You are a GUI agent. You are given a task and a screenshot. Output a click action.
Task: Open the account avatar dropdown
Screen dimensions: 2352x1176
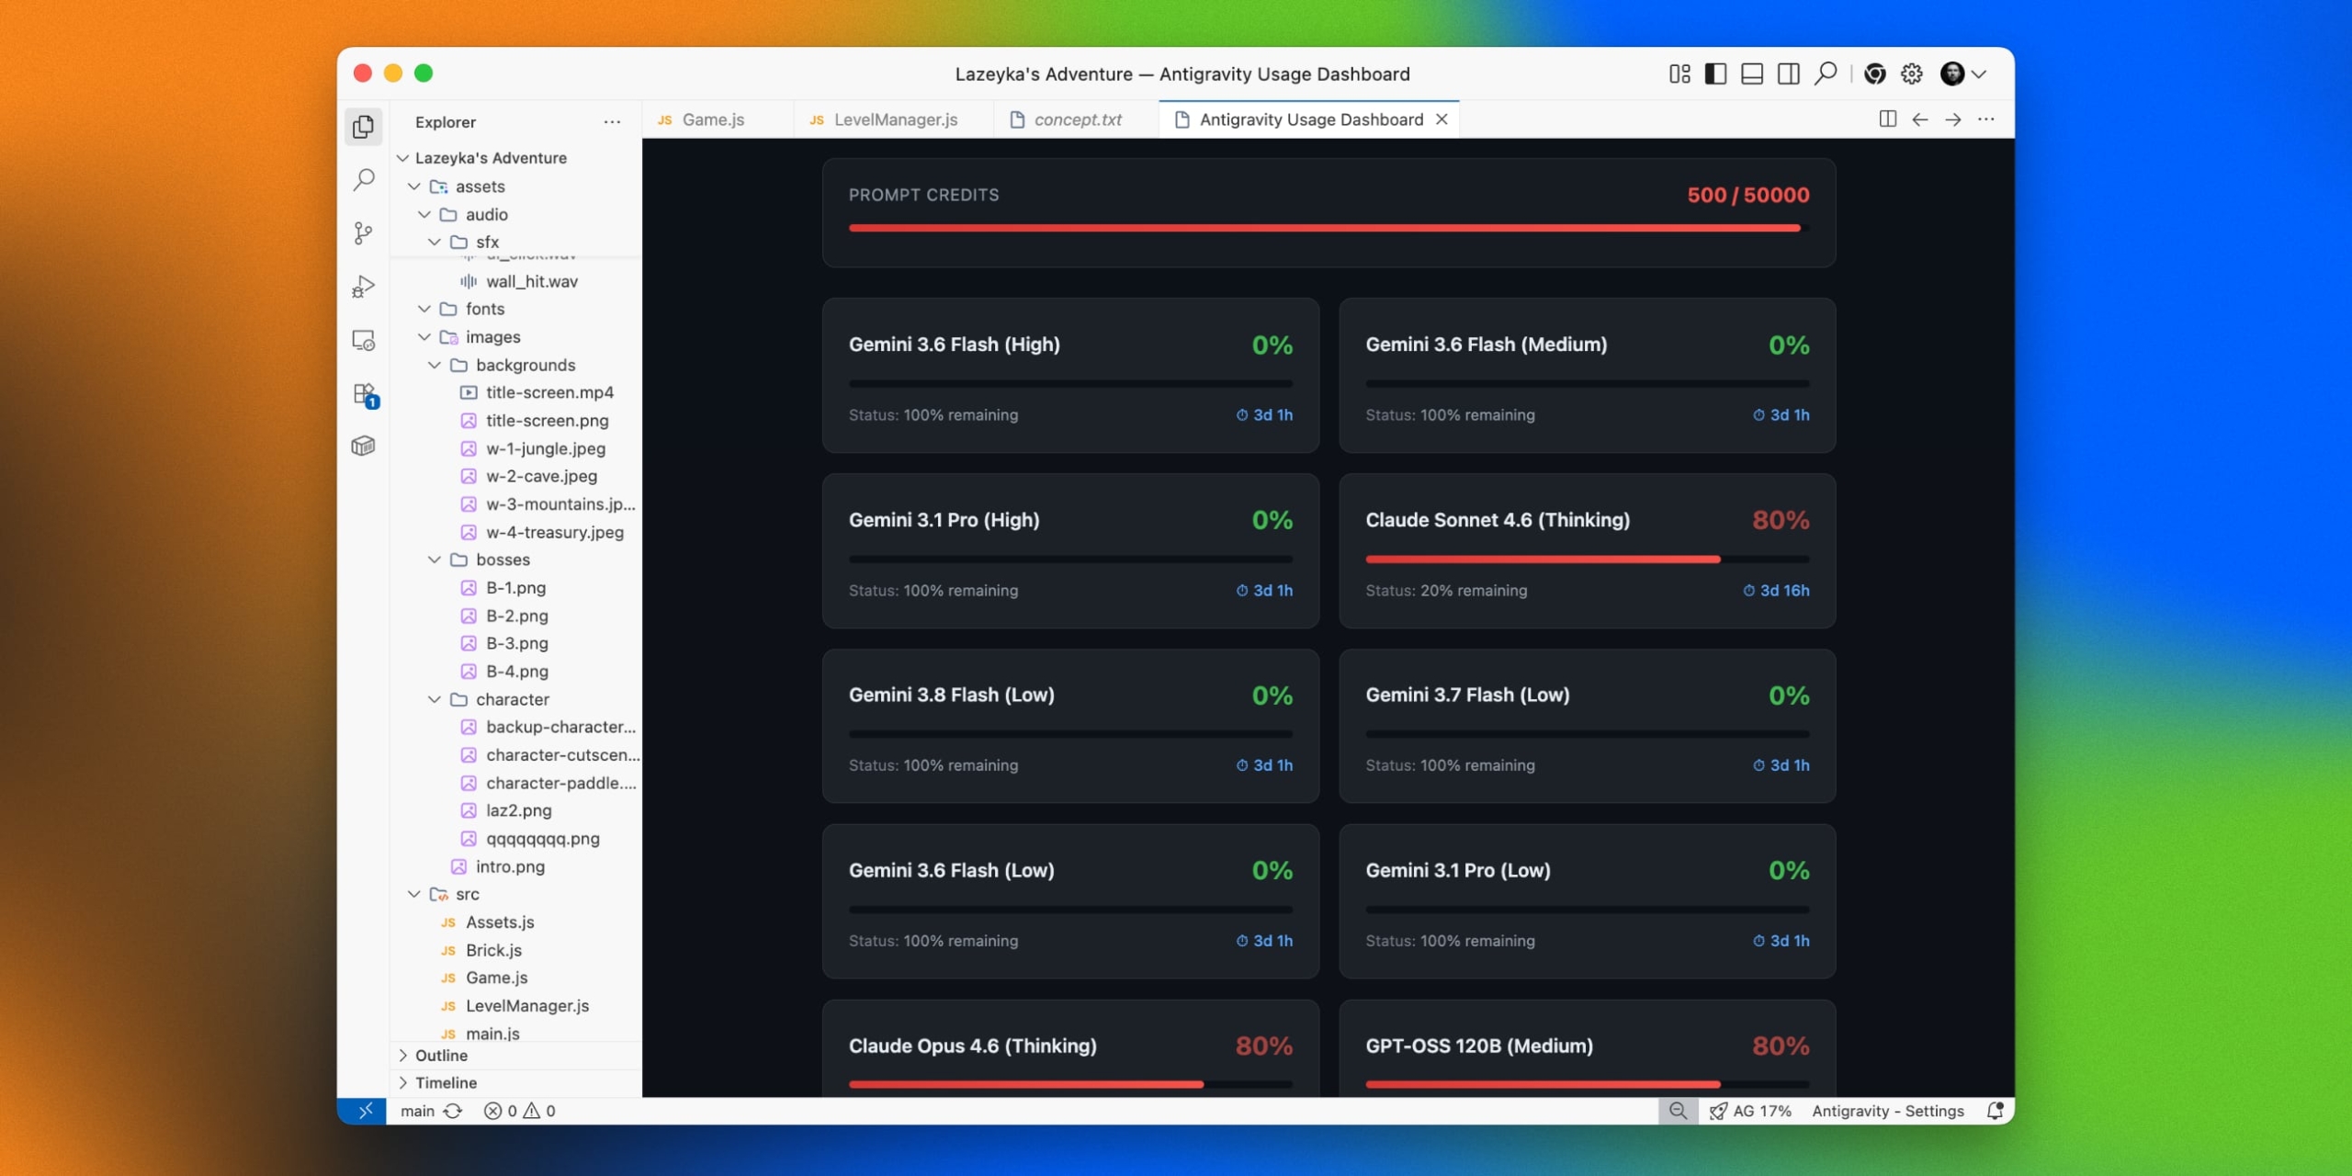[x=1963, y=73]
